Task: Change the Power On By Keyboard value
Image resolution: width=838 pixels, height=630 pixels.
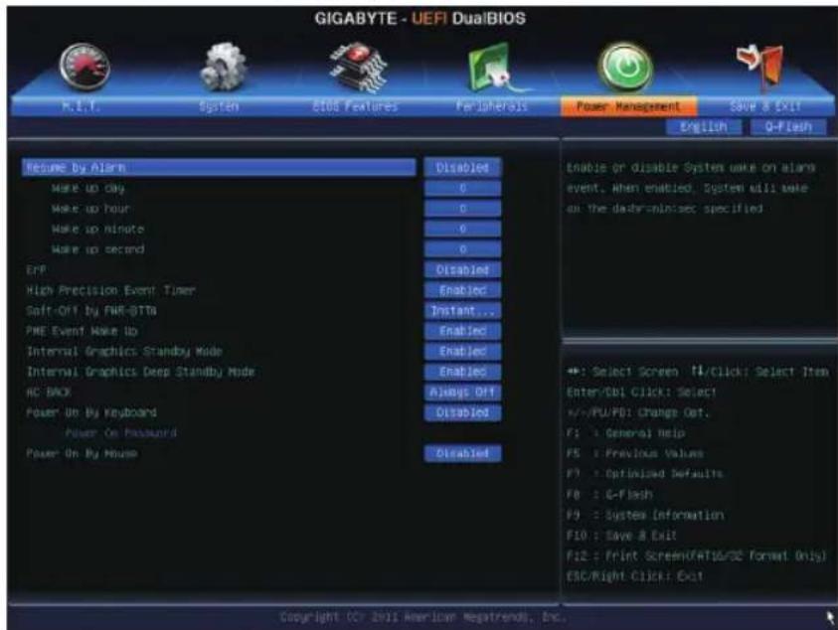Action: coord(462,412)
